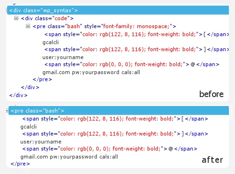The image size is (235, 174).
Task: Click the gcalcli text node in after panel
Action: pos(29,127)
